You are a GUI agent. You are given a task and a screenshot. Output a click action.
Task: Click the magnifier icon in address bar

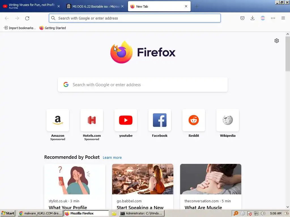[53, 18]
